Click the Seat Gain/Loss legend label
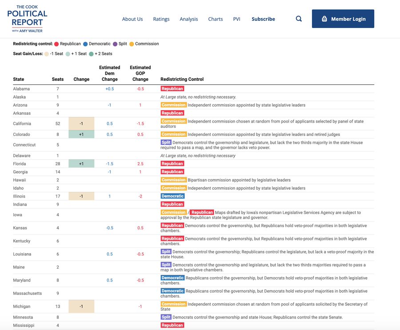The width and height of the screenshot is (400, 330). coord(28,54)
